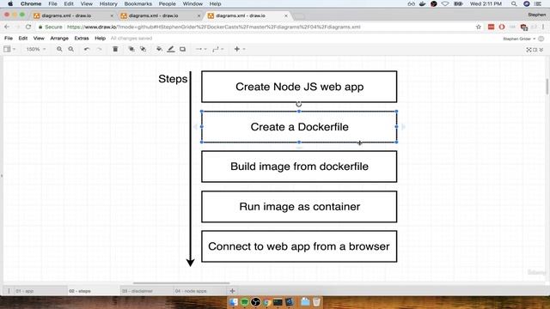Click the horizontal scrollbar above the page tabs
The height and width of the screenshot is (309, 550).
[x=181, y=283]
